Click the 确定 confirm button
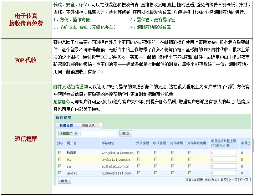254x195 pixels. pyautogui.click(x=64, y=181)
